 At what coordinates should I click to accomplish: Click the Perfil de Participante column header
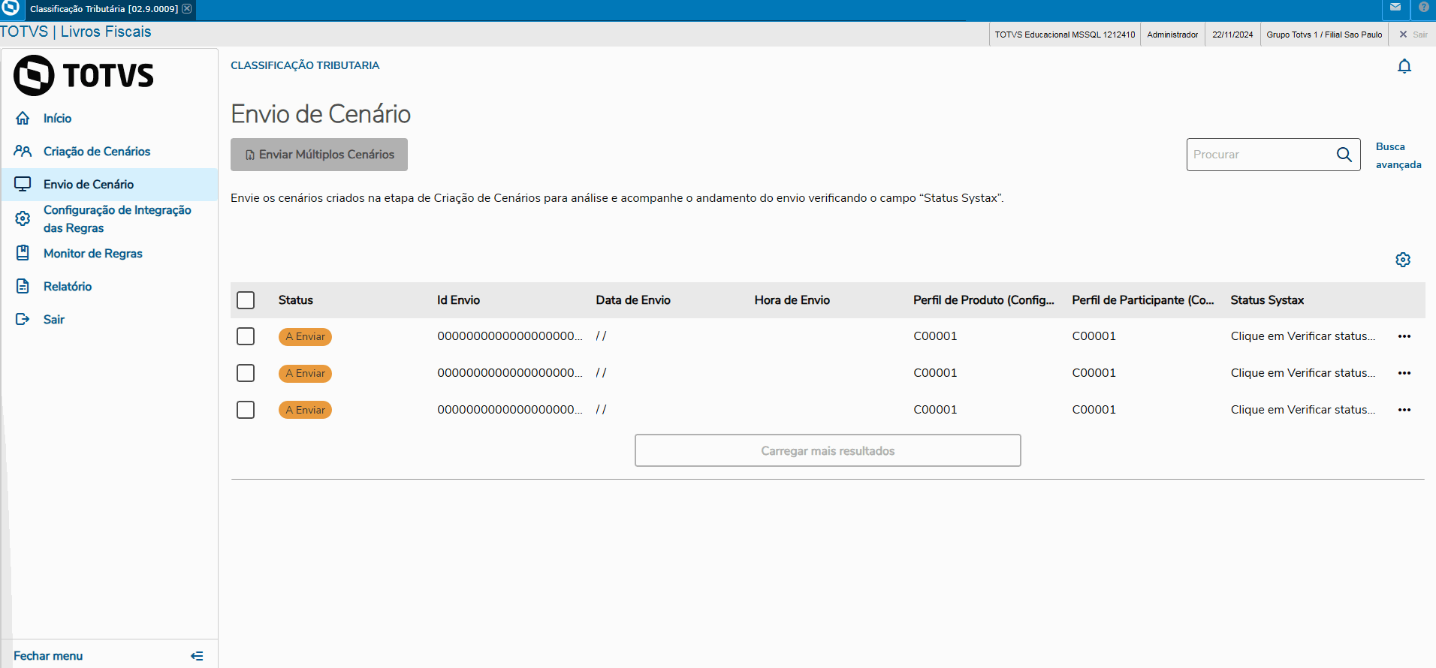[x=1143, y=300]
